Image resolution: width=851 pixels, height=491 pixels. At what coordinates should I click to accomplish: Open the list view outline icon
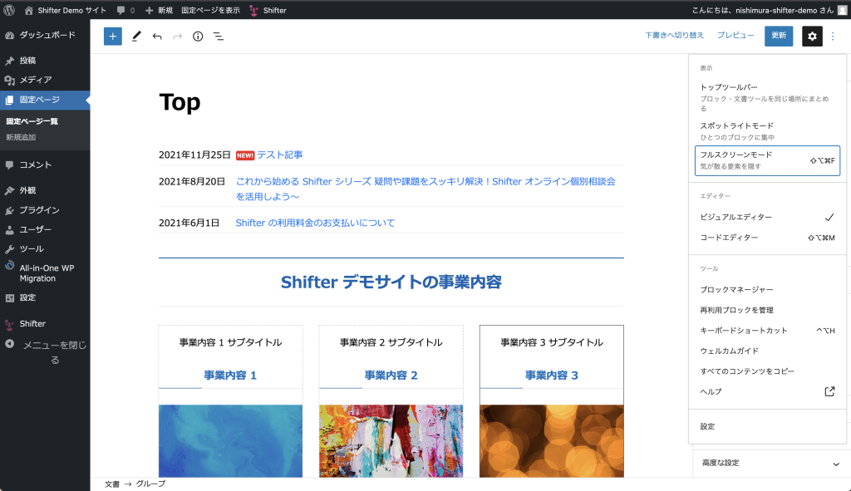pos(218,37)
